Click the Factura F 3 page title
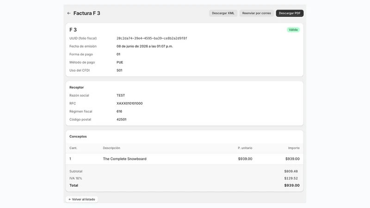Image resolution: width=370 pixels, height=208 pixels. tap(86, 13)
